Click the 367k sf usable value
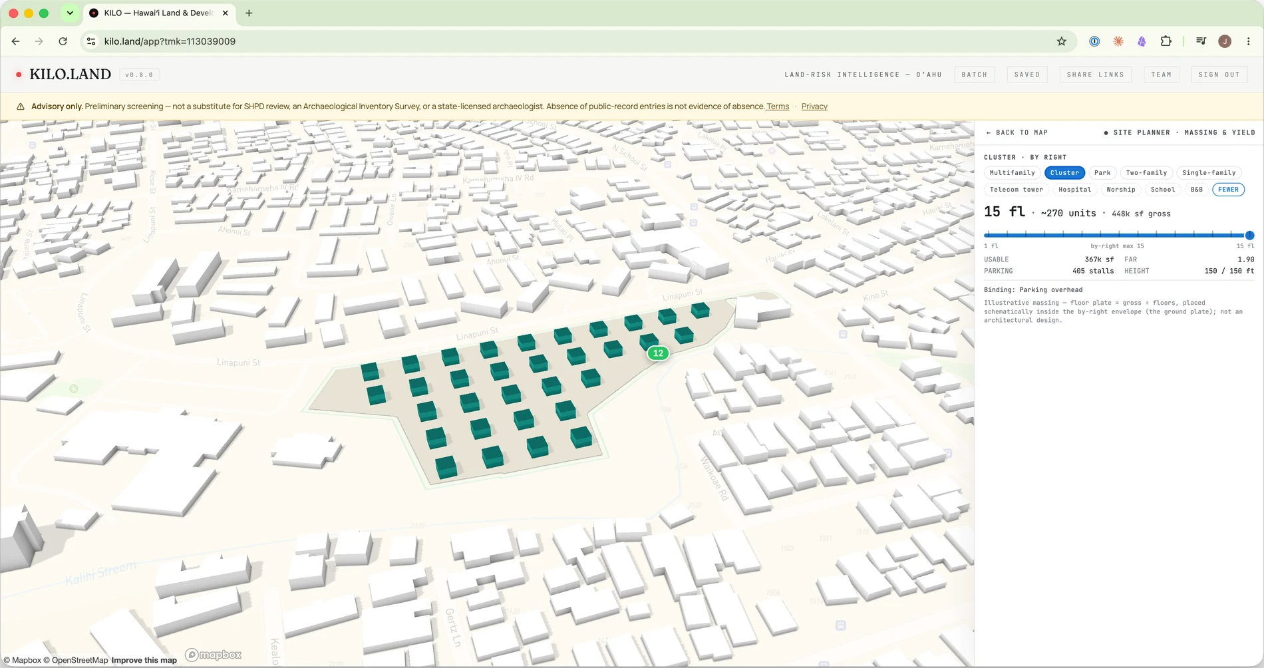The width and height of the screenshot is (1264, 668). [x=1099, y=259]
